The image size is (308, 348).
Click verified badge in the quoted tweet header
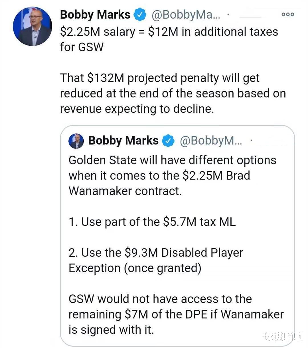168,141
